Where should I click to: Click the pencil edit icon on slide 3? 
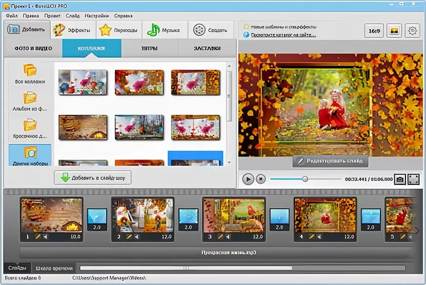point(220,237)
